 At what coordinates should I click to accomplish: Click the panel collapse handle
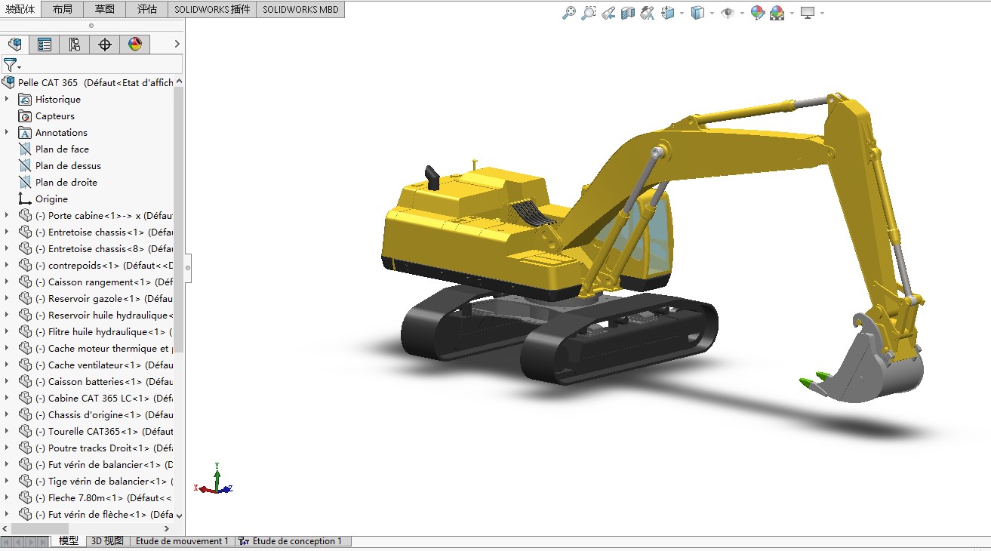tap(188, 267)
